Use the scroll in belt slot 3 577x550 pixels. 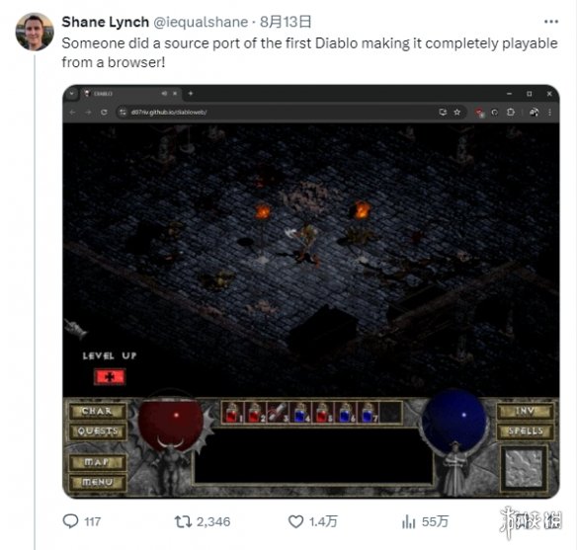pyautogui.click(x=278, y=412)
